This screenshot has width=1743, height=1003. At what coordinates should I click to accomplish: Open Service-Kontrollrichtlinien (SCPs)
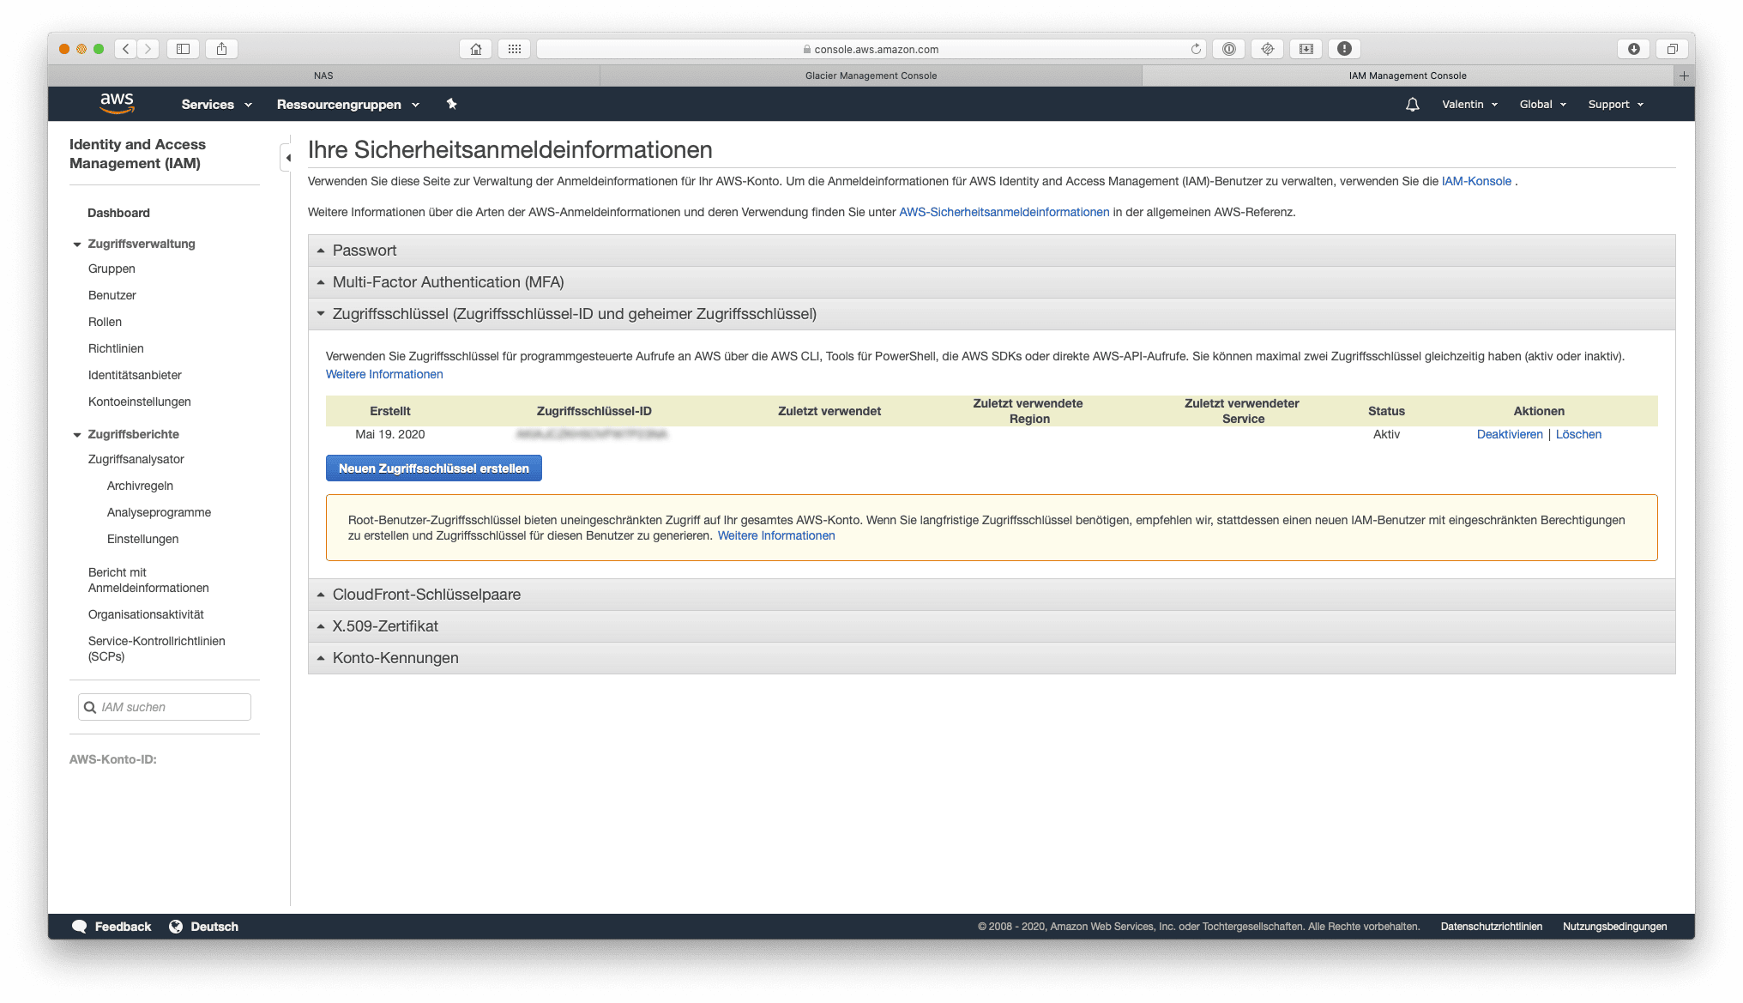tap(156, 649)
